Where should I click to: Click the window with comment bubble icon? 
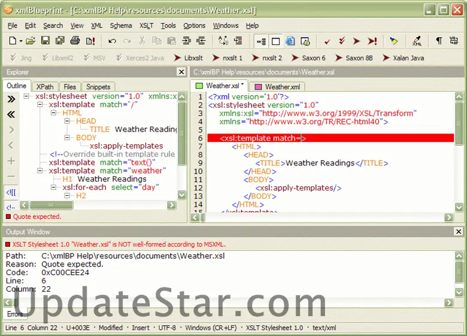[305, 41]
